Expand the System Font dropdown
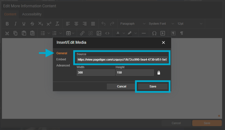Image resolution: width=225 pixels, height=130 pixels. (161, 24)
